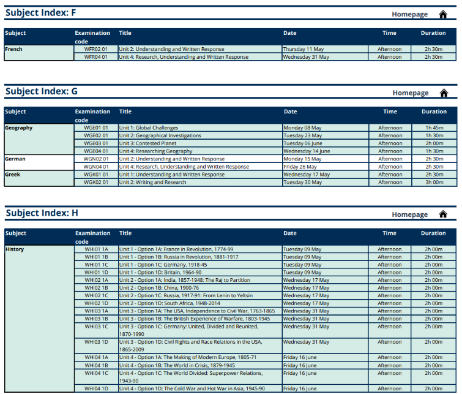This screenshot has width=462, height=394.
Task: Click title Unit 2: Writing and Research
Action: coord(152,182)
